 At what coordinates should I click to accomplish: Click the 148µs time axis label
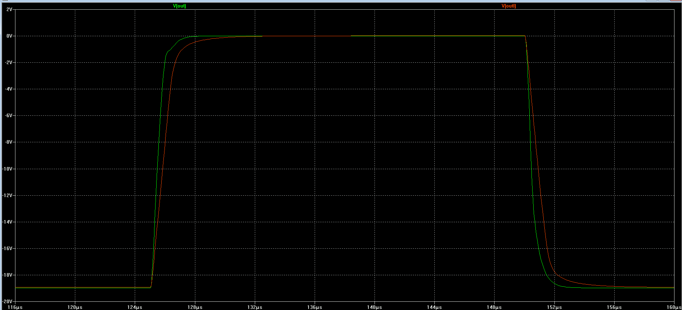pos(494,307)
